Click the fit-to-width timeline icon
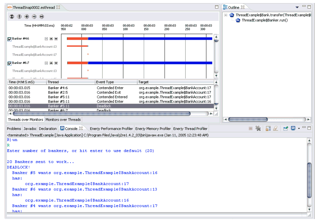The height and width of the screenshot is (222, 318). point(42,17)
